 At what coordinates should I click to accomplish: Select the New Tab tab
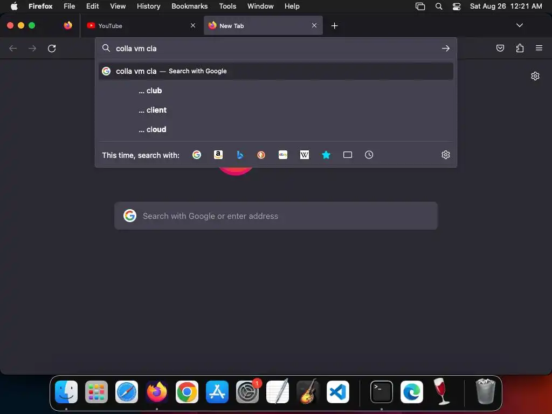263,26
